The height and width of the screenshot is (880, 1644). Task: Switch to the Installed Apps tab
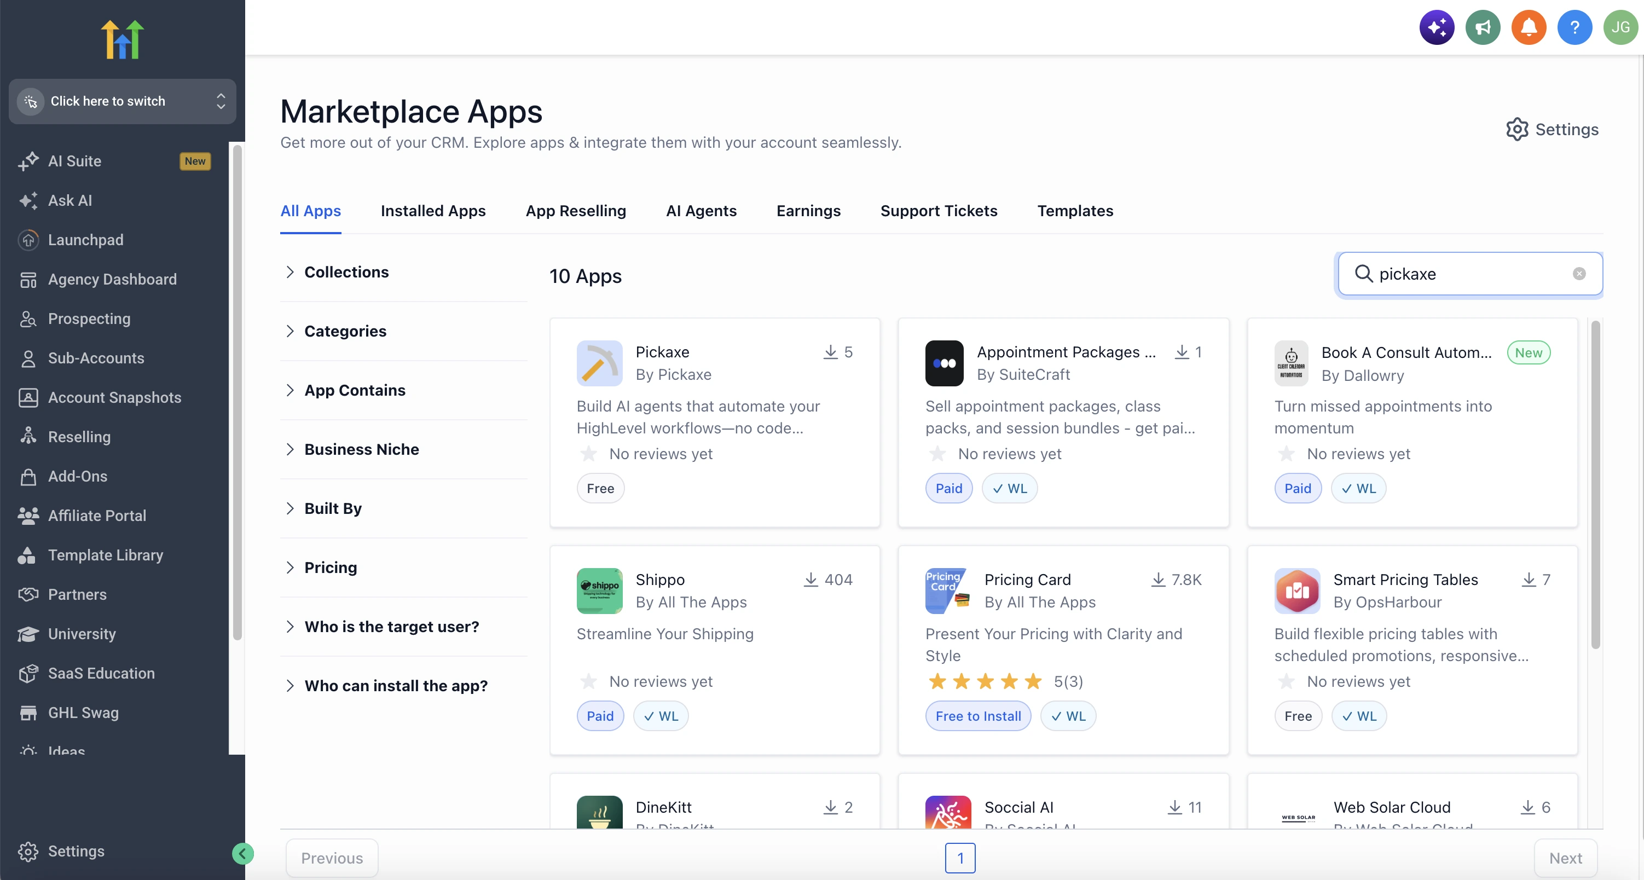433,211
